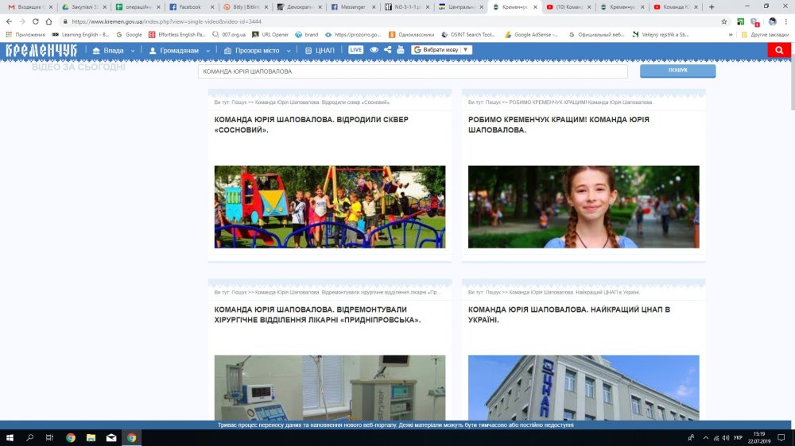Screen dimensions: 795x446
Task: Toggle accessibility view with eye icon
Action: pos(374,50)
